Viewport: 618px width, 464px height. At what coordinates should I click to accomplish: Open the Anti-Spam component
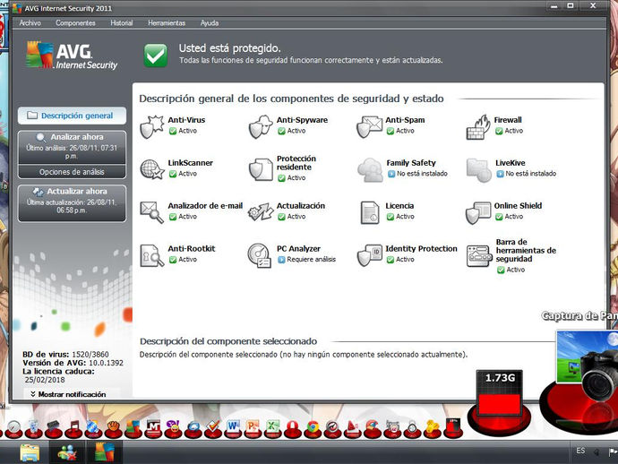391,126
